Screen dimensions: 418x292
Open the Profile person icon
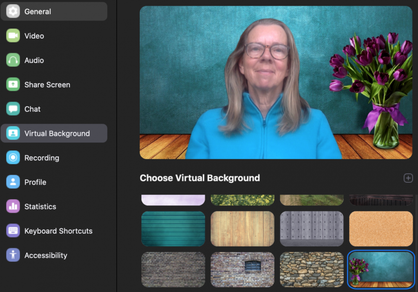13,182
